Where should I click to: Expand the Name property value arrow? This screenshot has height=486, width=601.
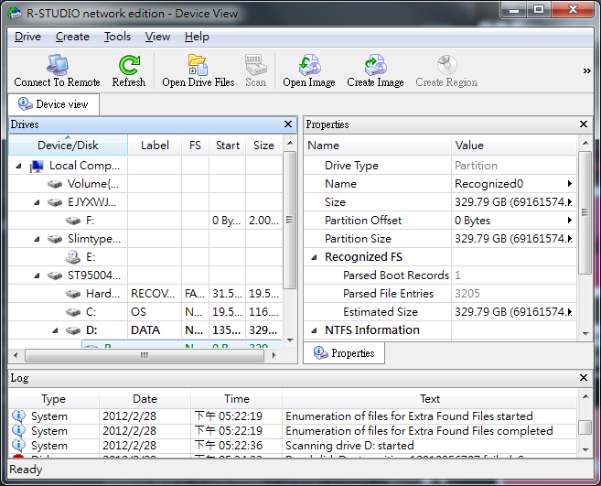[x=570, y=184]
